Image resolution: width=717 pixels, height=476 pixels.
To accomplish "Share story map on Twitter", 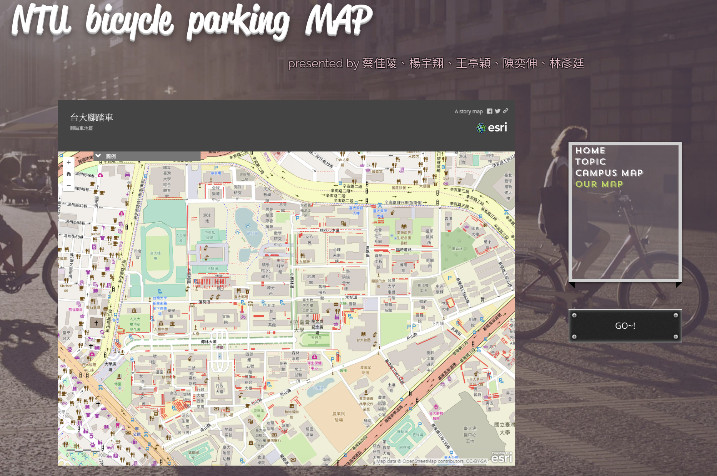I will click(x=497, y=112).
